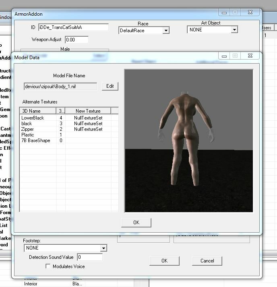Click the Detection Sound Value field
Viewport: 277px width, 287px height.
coord(90,257)
